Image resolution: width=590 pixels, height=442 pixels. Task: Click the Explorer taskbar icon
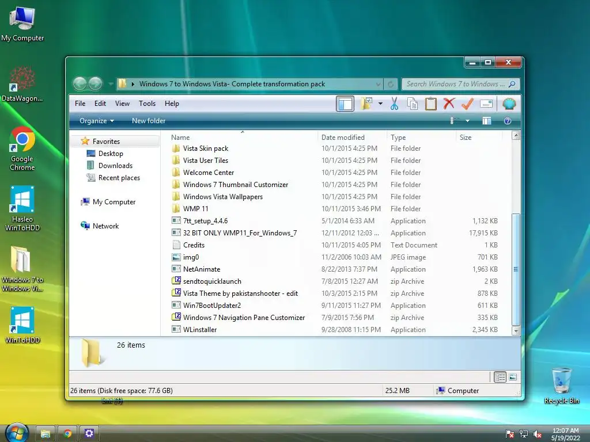tap(46, 434)
